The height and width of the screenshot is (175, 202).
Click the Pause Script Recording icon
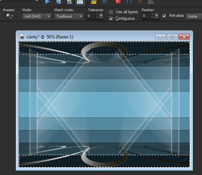[129, 2]
